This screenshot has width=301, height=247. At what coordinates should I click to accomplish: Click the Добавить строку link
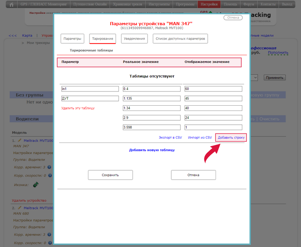click(x=231, y=138)
